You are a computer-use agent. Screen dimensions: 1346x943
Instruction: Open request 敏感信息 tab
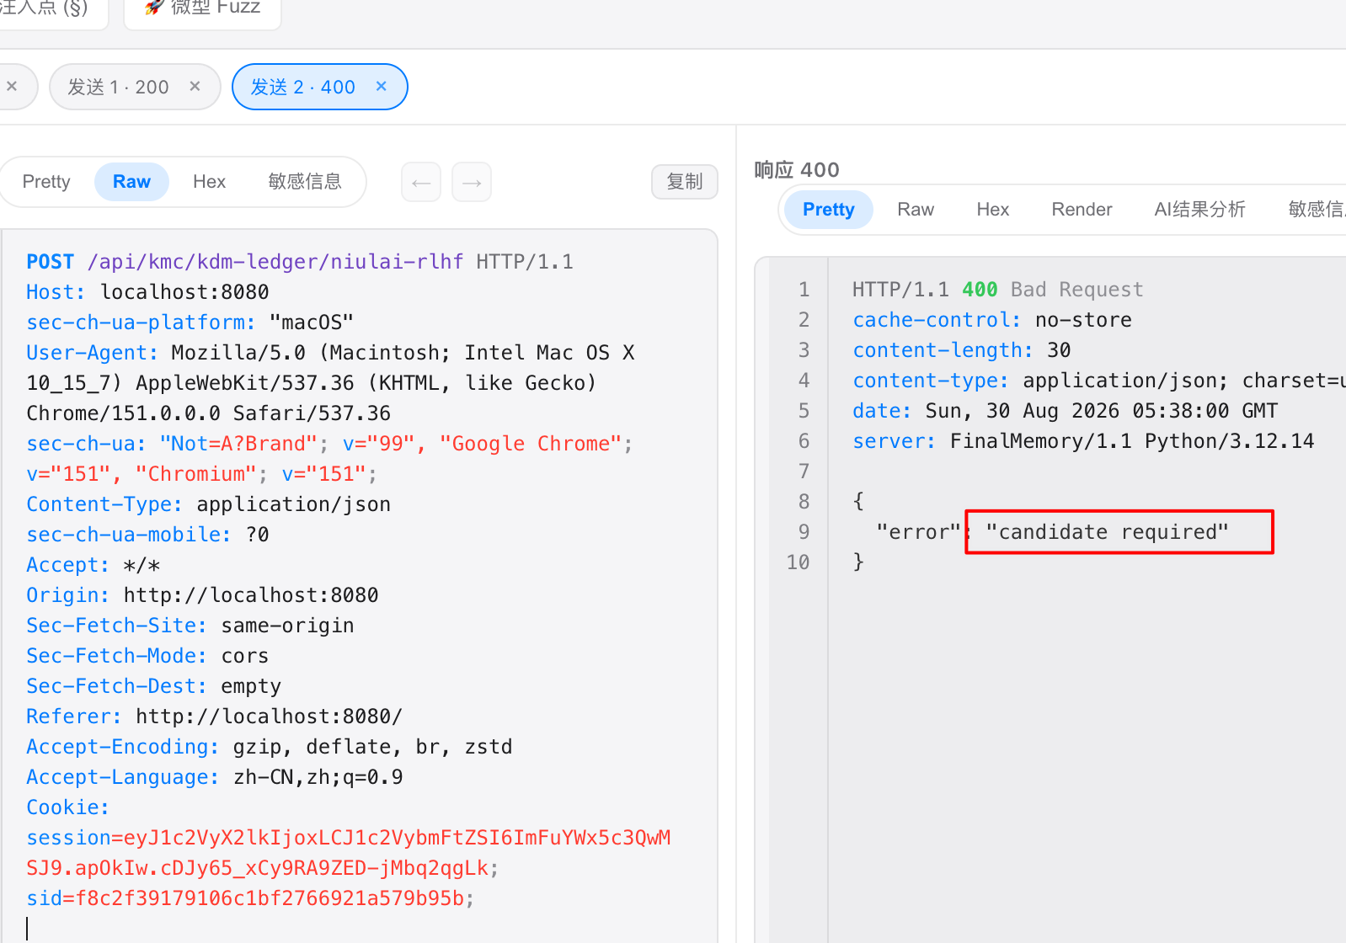(305, 182)
